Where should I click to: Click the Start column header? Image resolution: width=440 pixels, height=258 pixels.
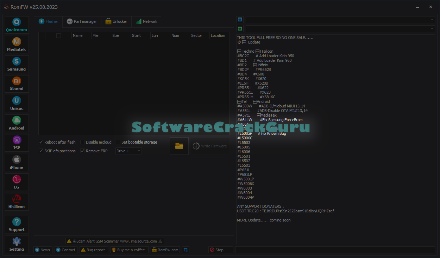point(140,35)
